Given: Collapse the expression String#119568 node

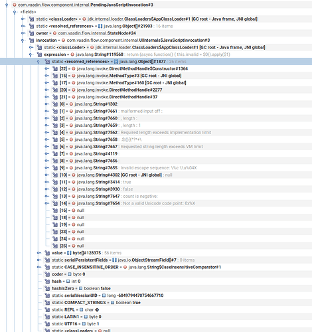Looking at the screenshot, I should (31, 55).
